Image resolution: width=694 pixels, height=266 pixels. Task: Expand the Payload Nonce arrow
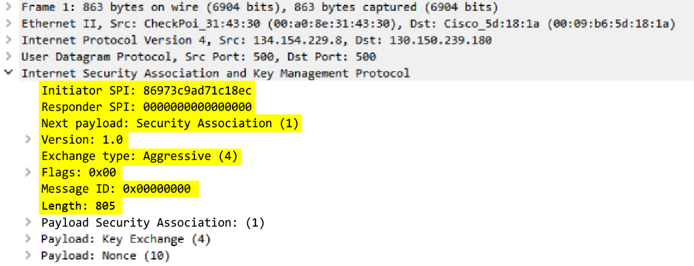pos(28,256)
